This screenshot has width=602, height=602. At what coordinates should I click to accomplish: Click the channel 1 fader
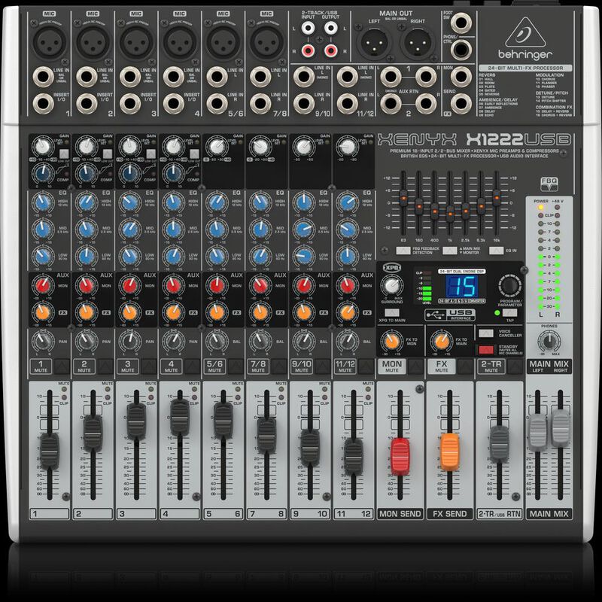(x=50, y=451)
